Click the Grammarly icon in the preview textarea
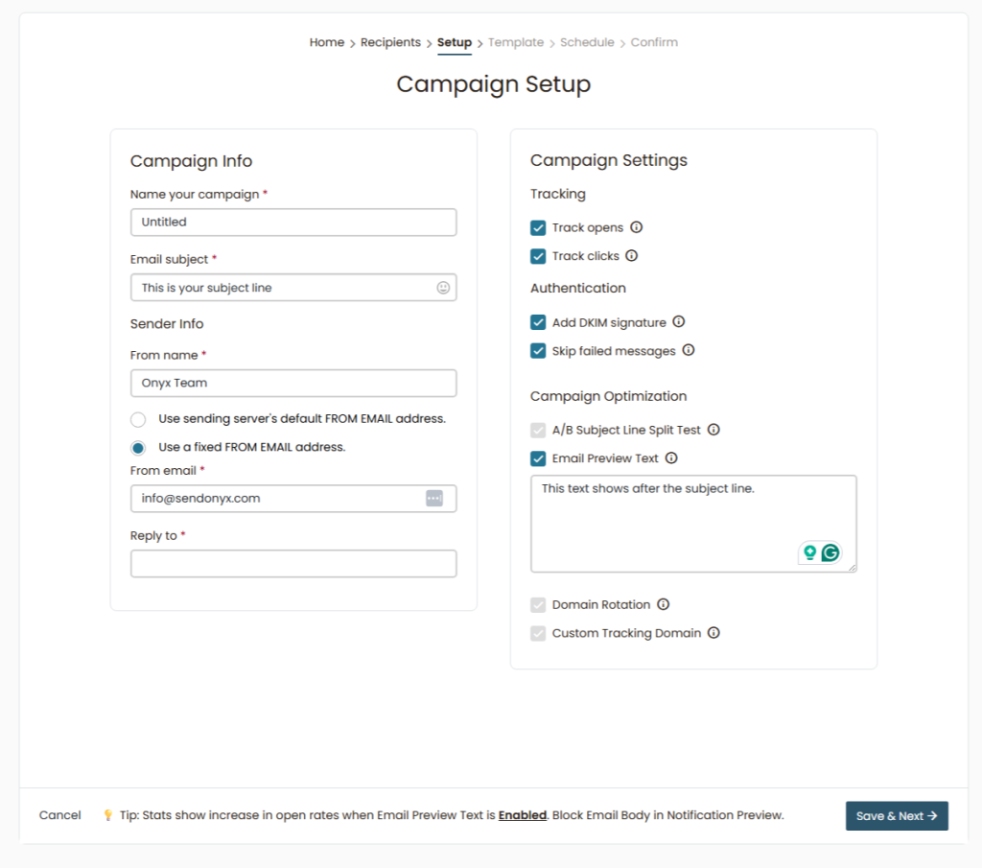This screenshot has height=868, width=982. (x=830, y=552)
